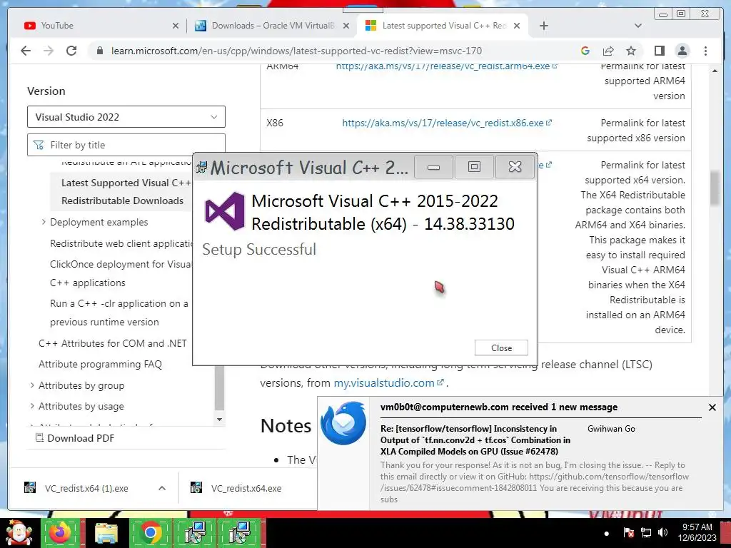Viewport: 731px width, 548px height.
Task: Click the page scrollbar up arrow
Action: coord(715,71)
